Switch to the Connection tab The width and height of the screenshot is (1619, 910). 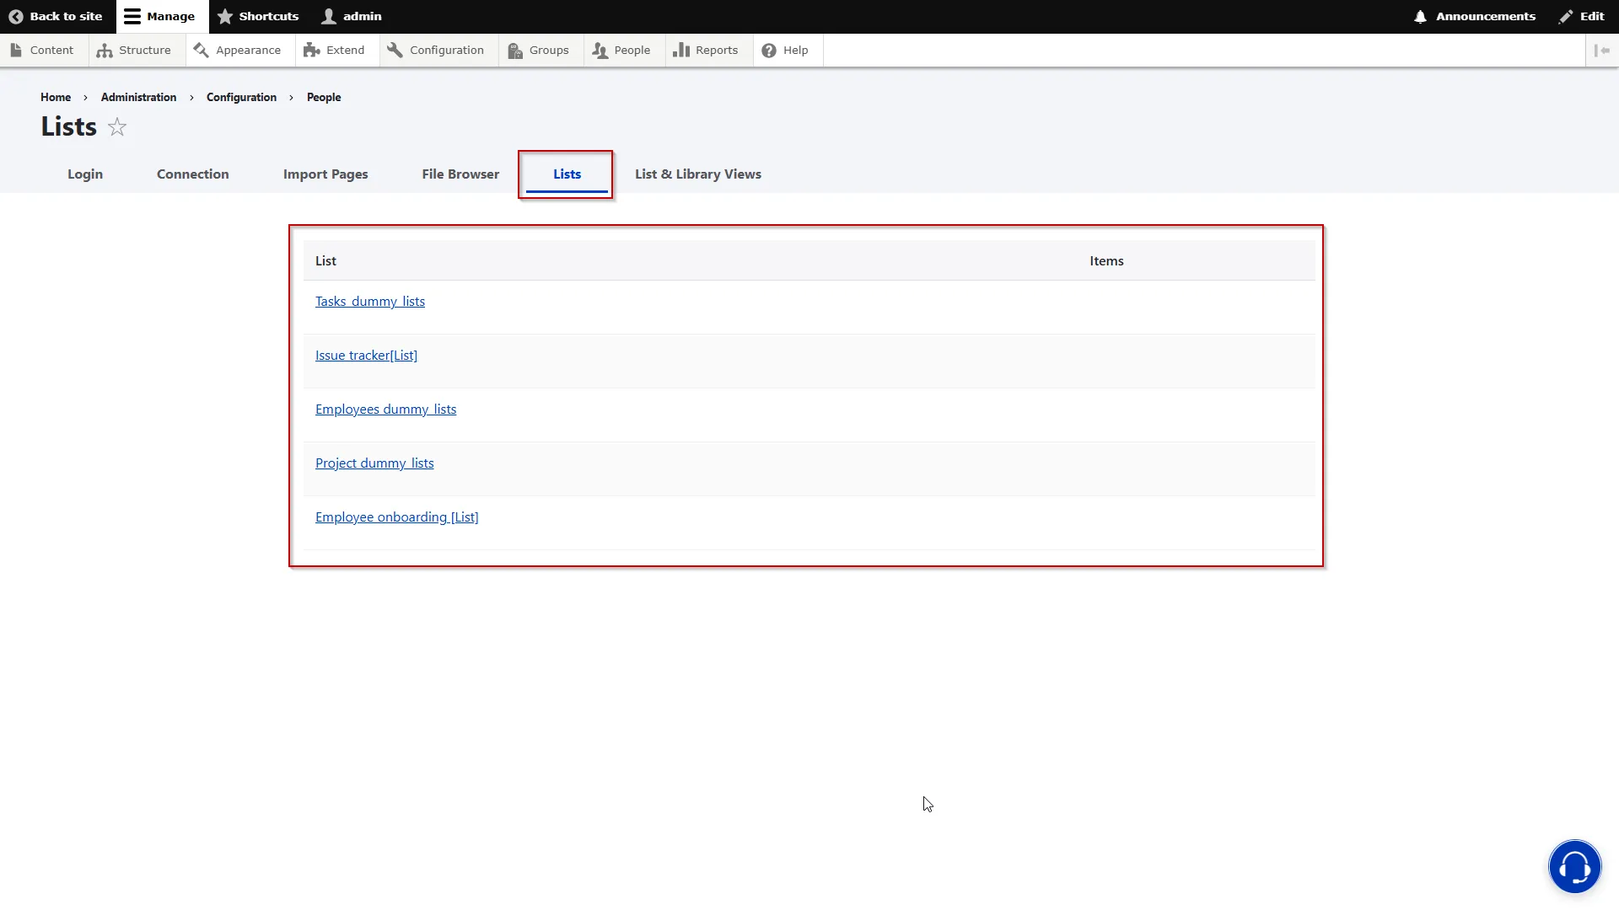click(x=192, y=174)
